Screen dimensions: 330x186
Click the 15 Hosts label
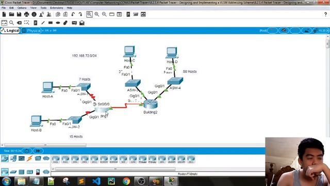point(76,136)
